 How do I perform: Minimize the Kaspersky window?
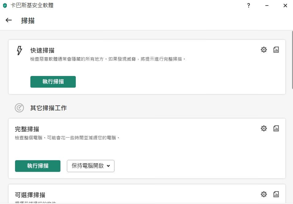[267, 6]
